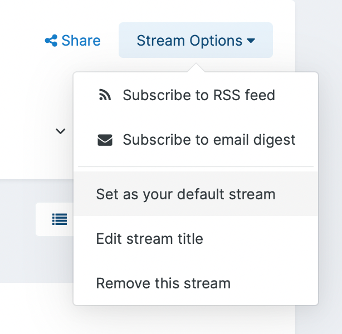342x334 pixels.
Task: Click the email envelope icon
Action: tap(104, 140)
